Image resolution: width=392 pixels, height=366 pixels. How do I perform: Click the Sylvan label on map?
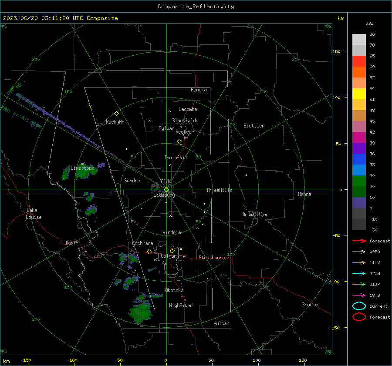(x=166, y=128)
